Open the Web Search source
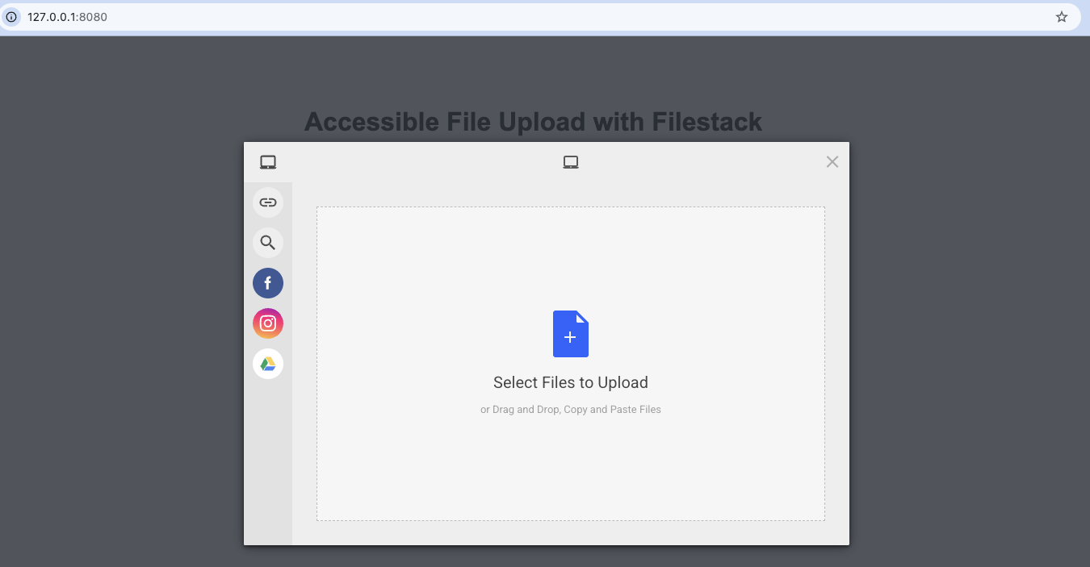This screenshot has height=567, width=1090. 268,243
